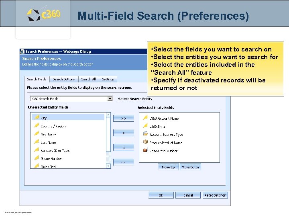Image resolution: width=289 pixels, height=217 pixels.
Task: Click the Product.Product Name box icon
Action: pos(146,142)
